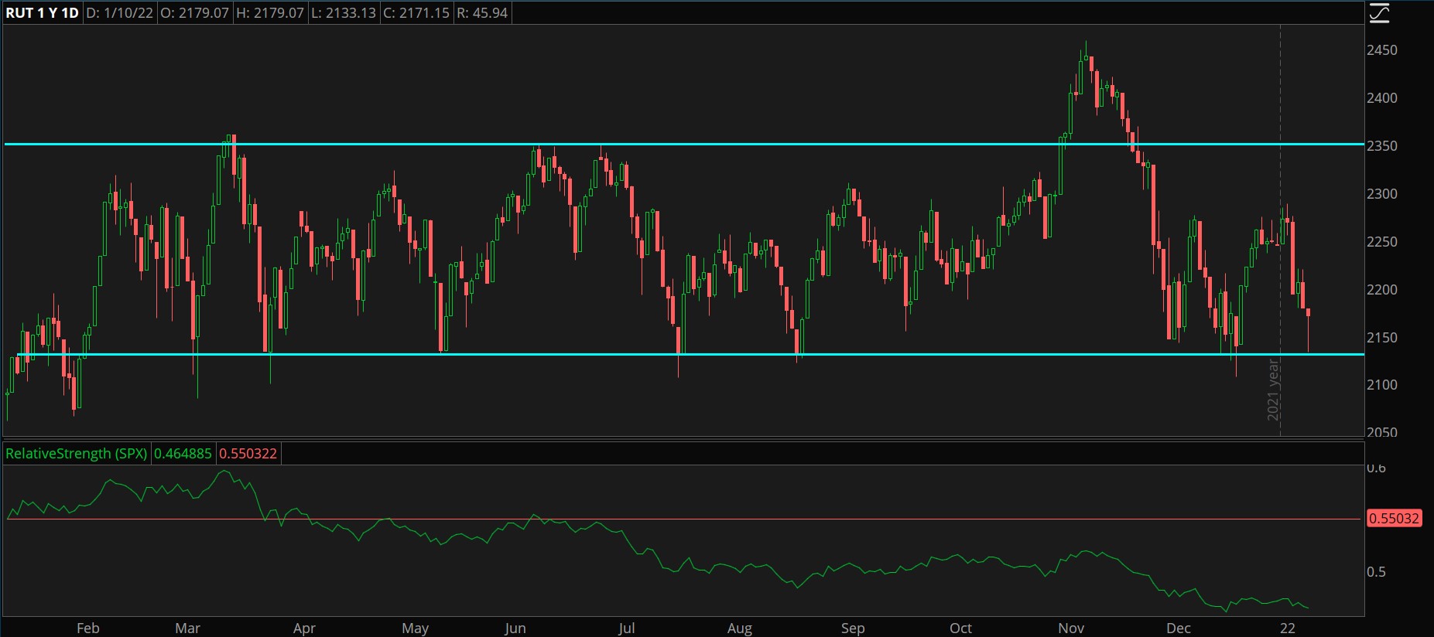This screenshot has height=637, width=1434.
Task: Click the date value D: 1/10/22
Action: coord(119,13)
